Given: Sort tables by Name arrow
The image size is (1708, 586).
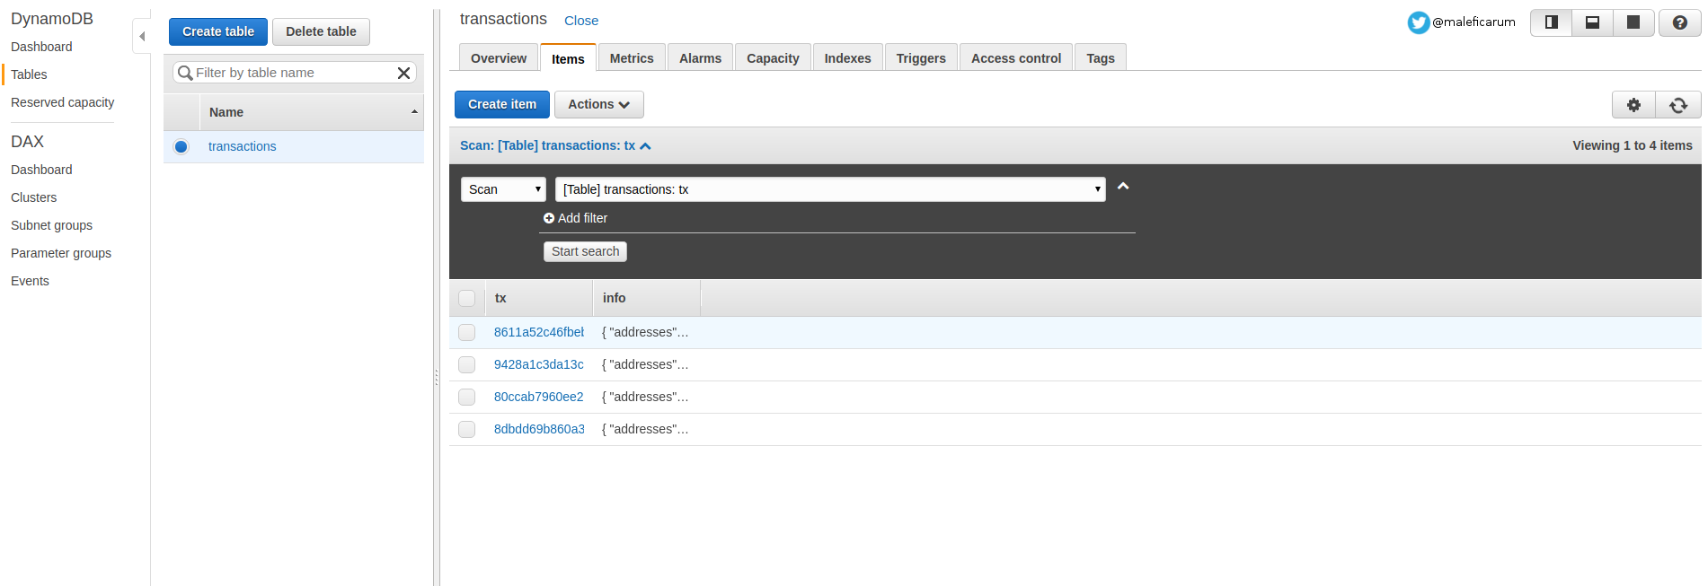Looking at the screenshot, I should (414, 112).
